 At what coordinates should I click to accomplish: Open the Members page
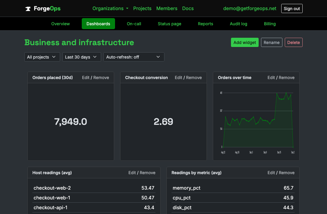(167, 9)
